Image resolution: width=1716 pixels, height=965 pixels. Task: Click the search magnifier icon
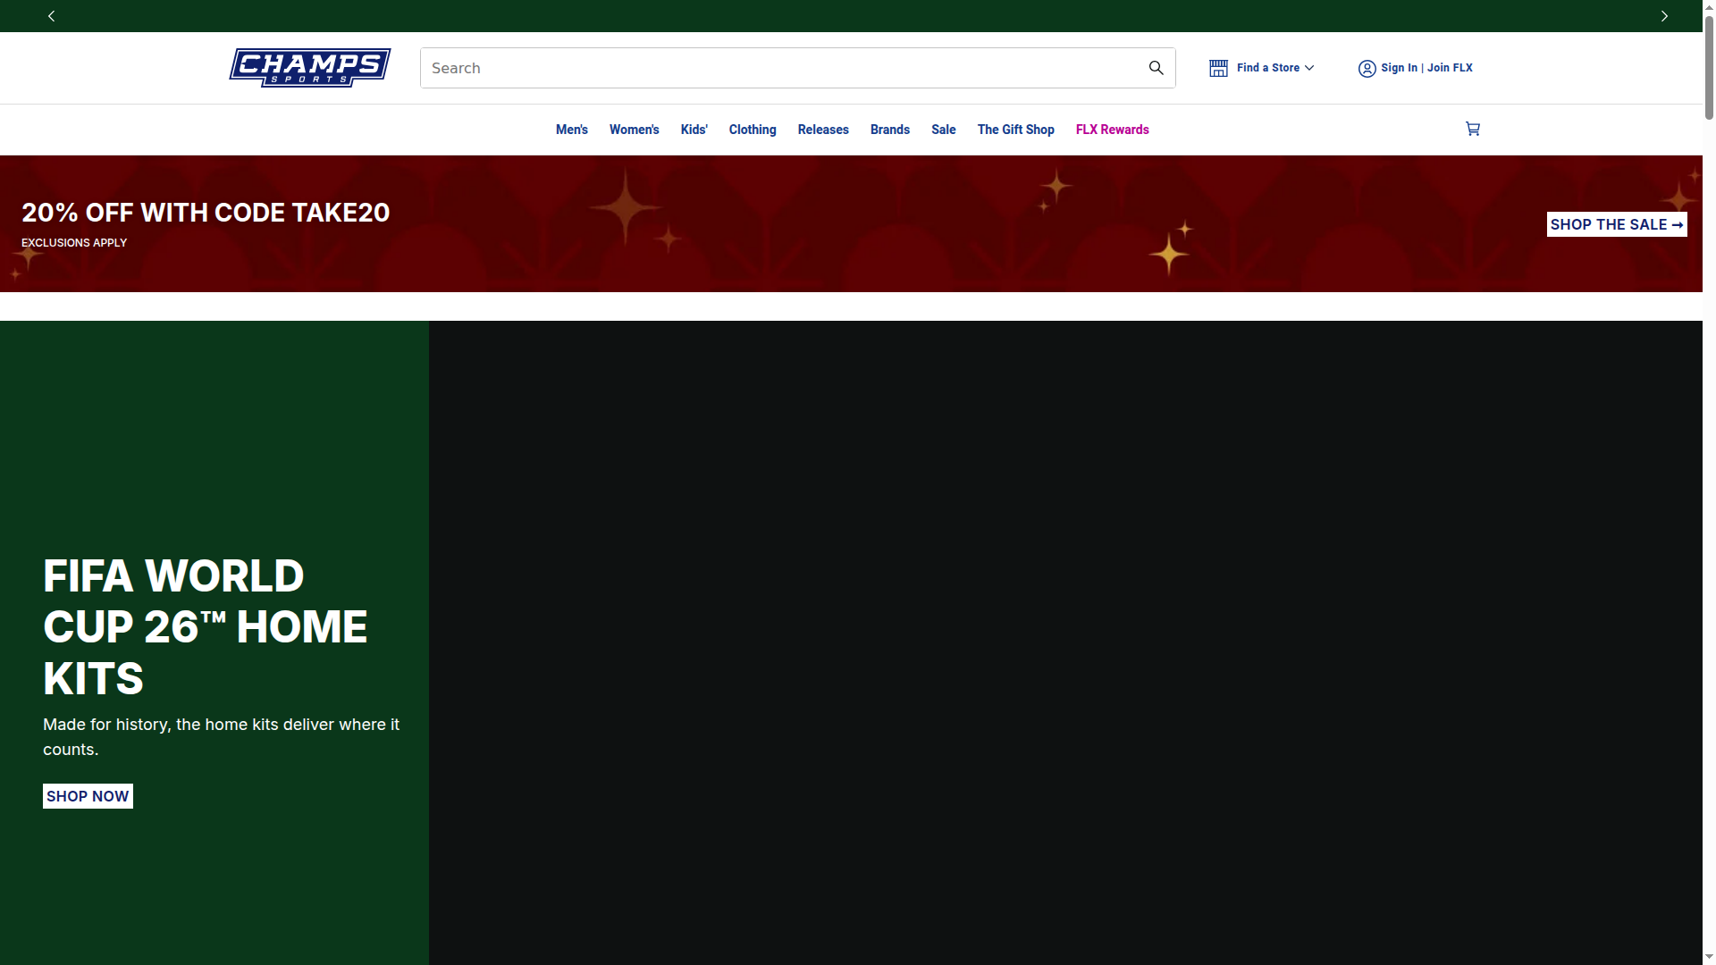1156,68
